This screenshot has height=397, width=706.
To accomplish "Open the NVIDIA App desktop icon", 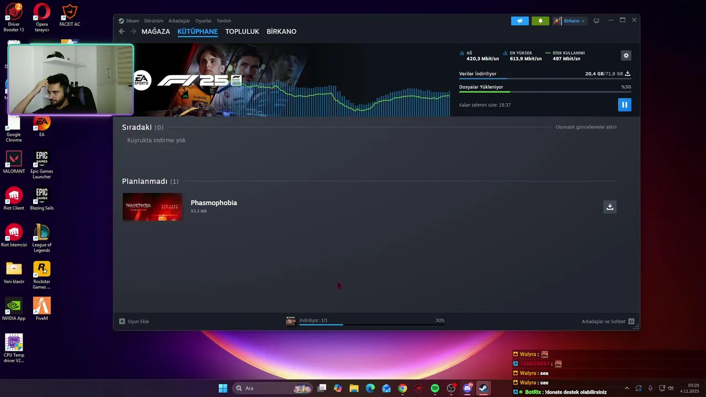I will (14, 309).
